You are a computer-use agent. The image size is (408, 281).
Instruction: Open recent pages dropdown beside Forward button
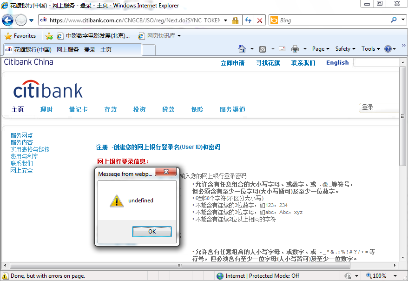31,20
